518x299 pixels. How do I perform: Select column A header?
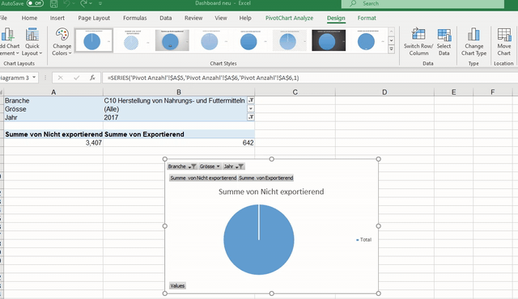click(x=53, y=92)
